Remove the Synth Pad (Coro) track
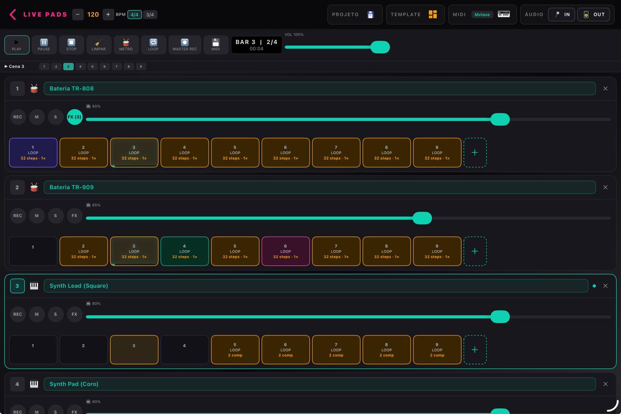 click(x=605, y=384)
